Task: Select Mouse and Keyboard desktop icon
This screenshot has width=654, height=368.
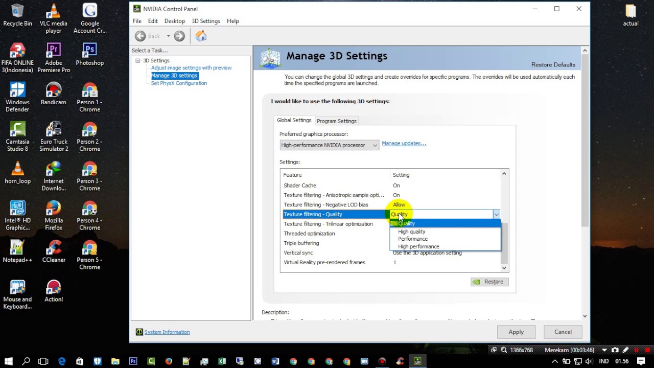Action: pos(17,294)
